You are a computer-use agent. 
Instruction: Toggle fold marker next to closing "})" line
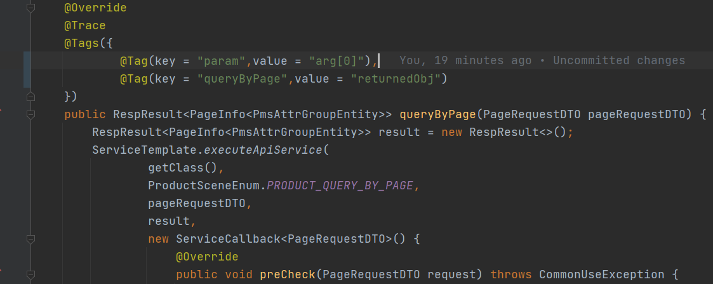pyautogui.click(x=30, y=97)
